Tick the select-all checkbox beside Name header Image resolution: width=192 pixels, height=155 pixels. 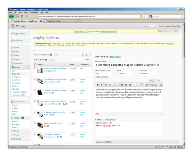(35, 64)
